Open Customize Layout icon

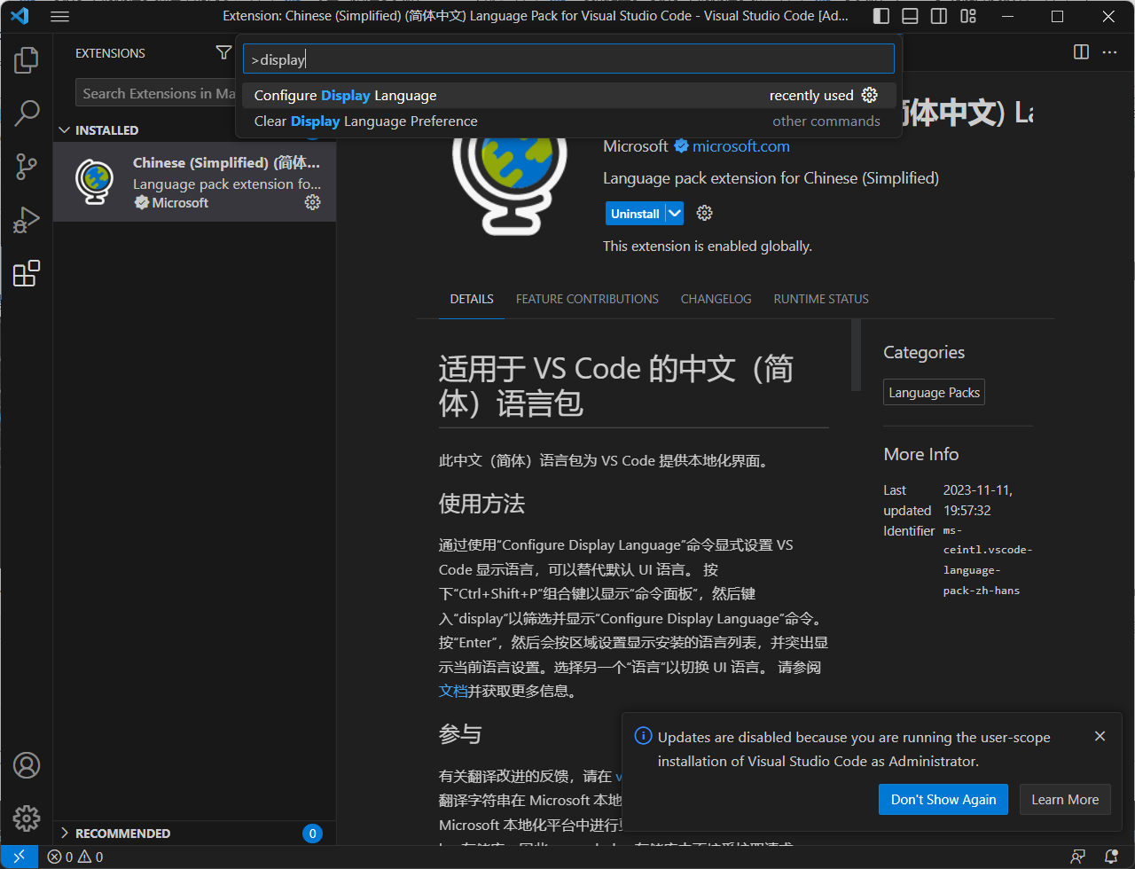click(x=968, y=16)
